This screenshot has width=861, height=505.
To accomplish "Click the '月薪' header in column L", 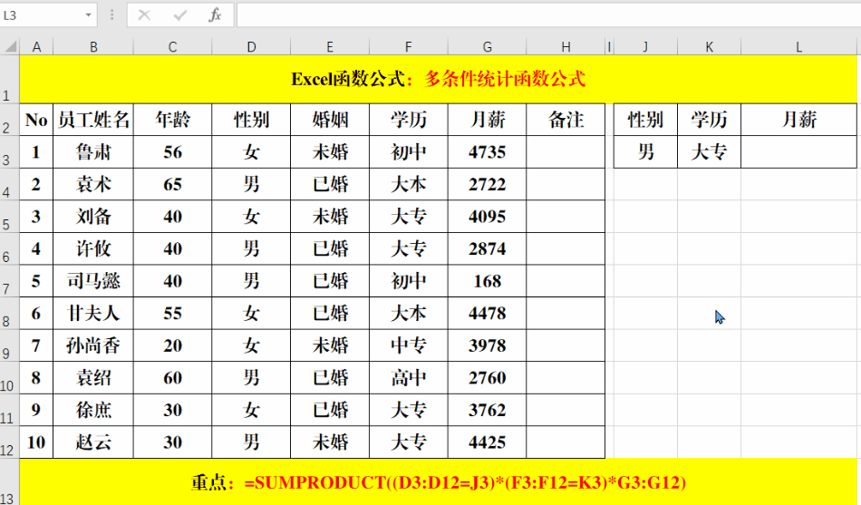I will coord(799,120).
